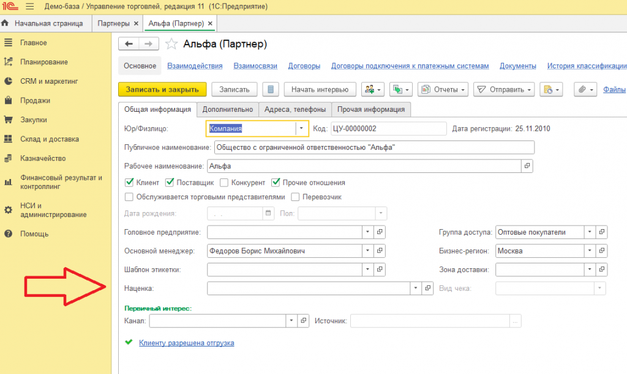Click the home icon for Начальная страница
The image size is (627, 374).
(6, 23)
